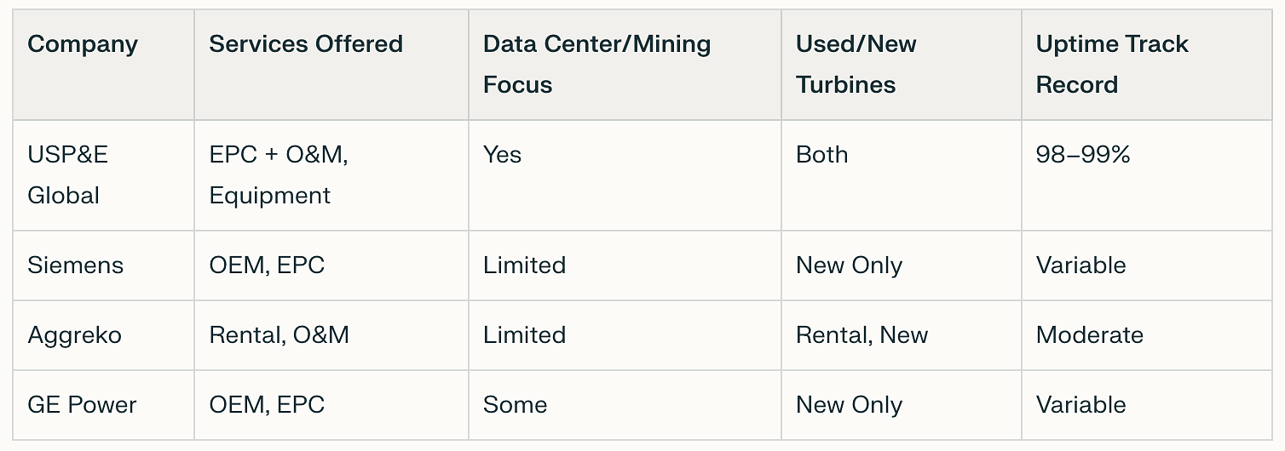This screenshot has width=1285, height=451.
Task: Click the GE Power company cell
Action: [82, 405]
